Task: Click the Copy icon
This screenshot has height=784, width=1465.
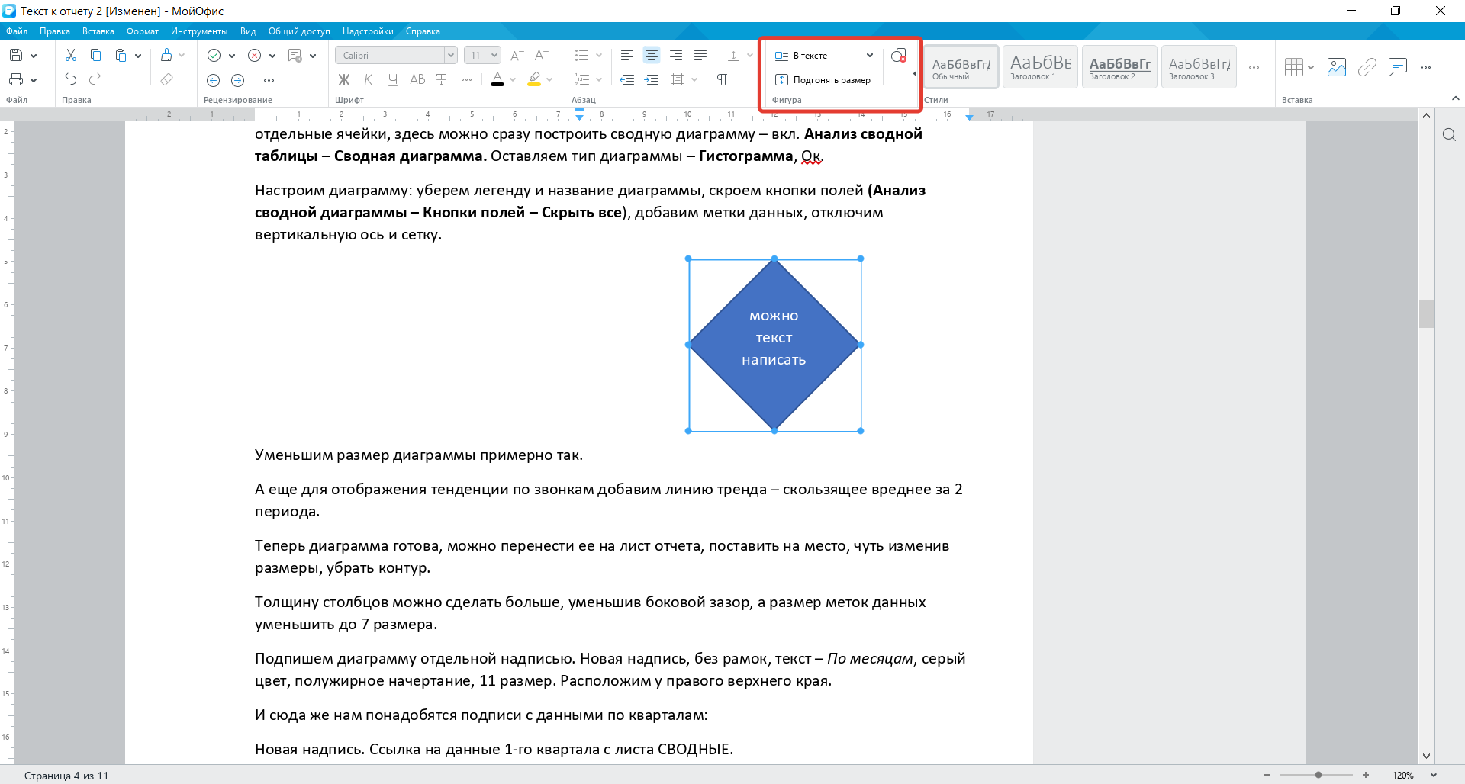Action: click(95, 55)
